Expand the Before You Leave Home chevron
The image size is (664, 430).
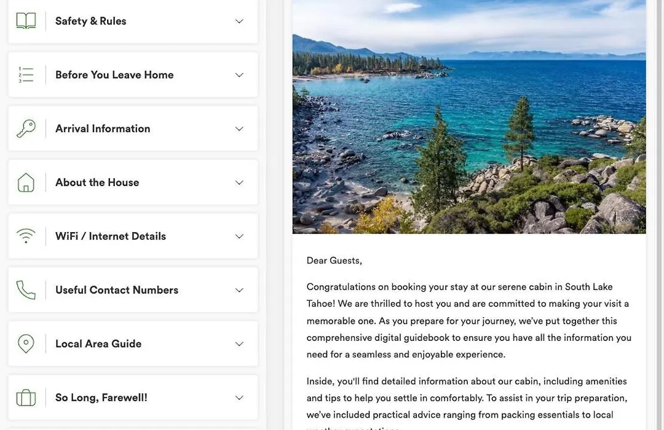tap(239, 75)
